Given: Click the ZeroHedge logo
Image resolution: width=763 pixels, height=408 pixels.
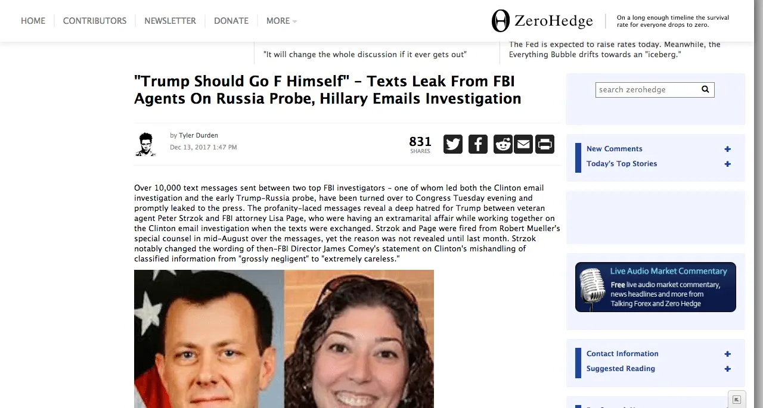Looking at the screenshot, I should 542,21.
